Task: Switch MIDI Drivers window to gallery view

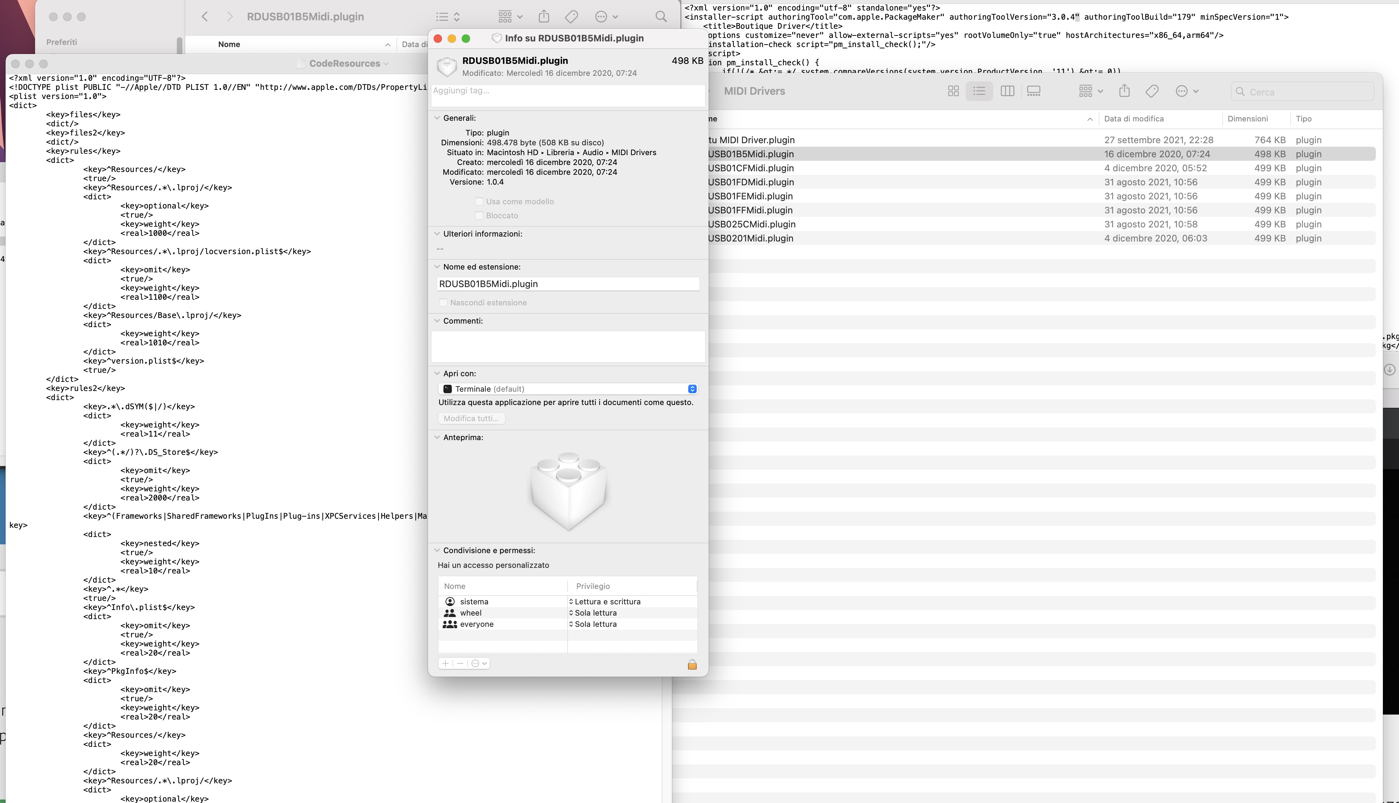Action: click(1033, 91)
